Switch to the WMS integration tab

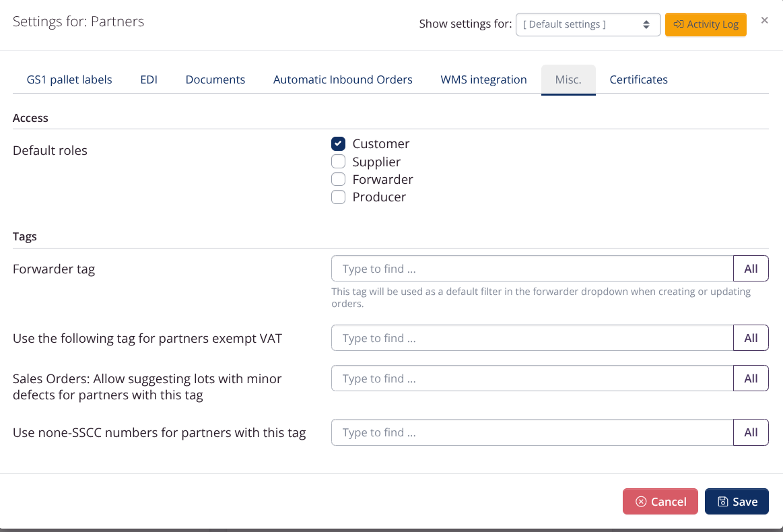pos(483,79)
